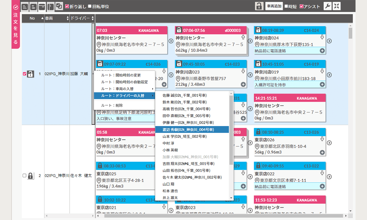Screen dimensions: 367x220
Task: Click the plus icon on 神奈川店019 card
Action: point(322,85)
